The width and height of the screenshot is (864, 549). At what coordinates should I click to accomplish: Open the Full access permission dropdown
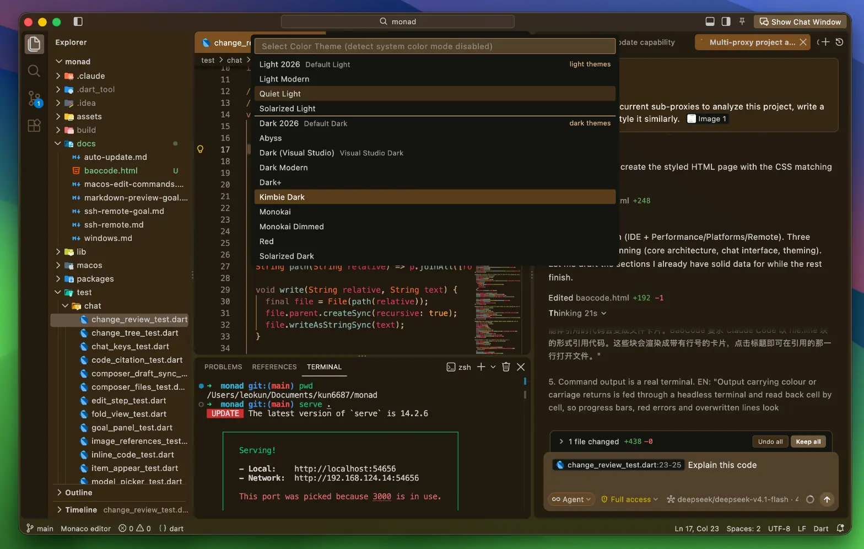pyautogui.click(x=629, y=499)
